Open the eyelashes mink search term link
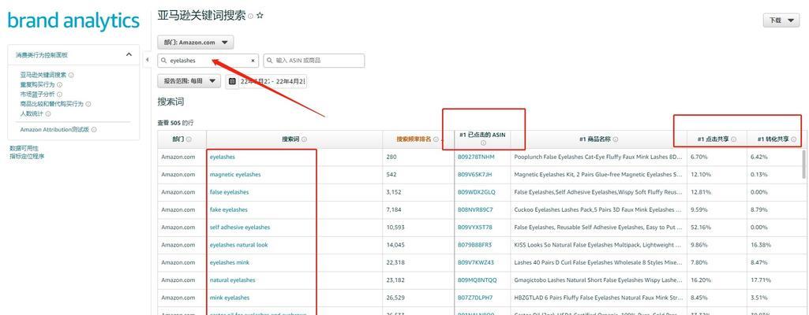The width and height of the screenshot is (809, 315). [x=230, y=262]
